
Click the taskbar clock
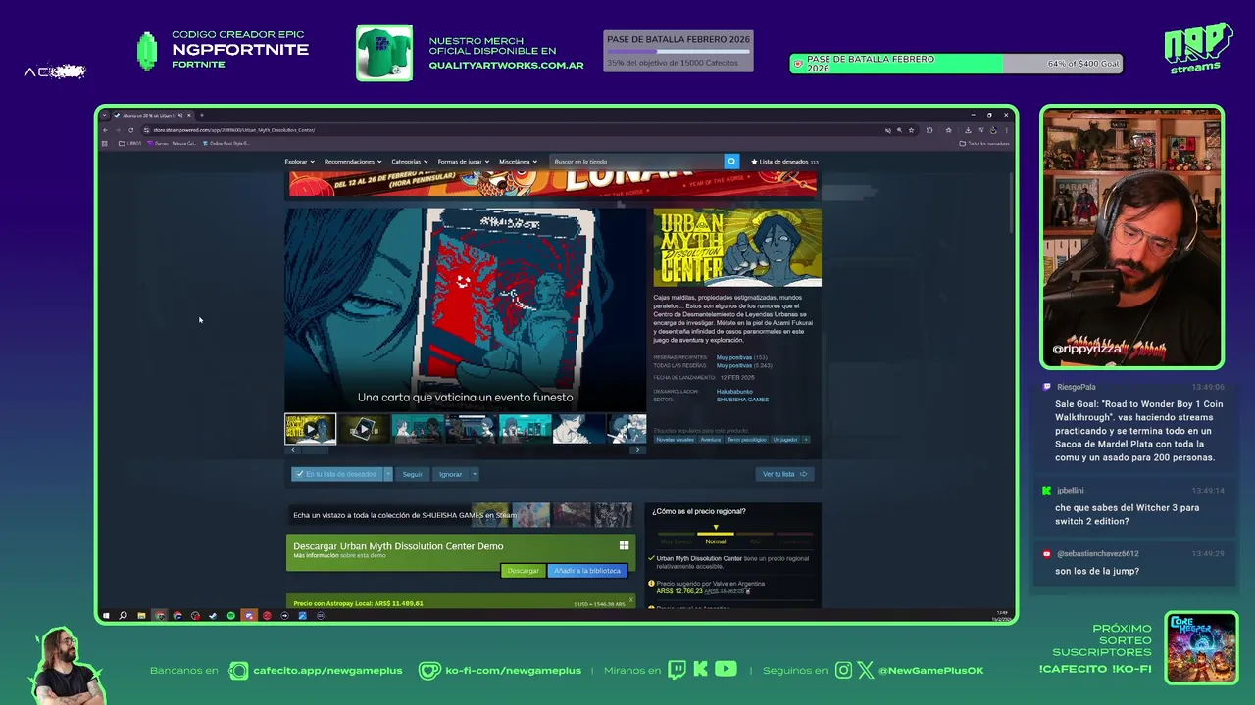coord(1002,616)
